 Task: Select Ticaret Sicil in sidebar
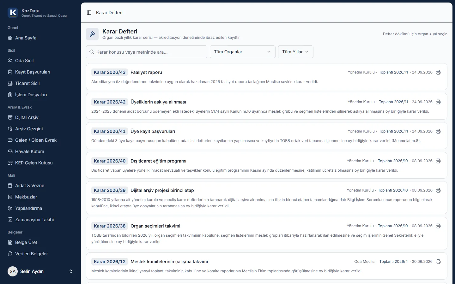(x=40, y=83)
